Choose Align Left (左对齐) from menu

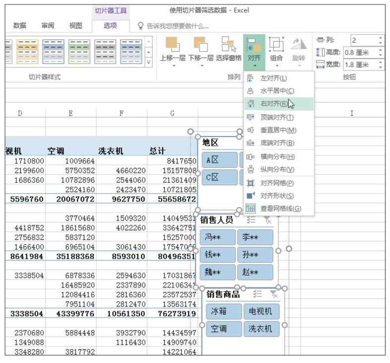tap(279, 78)
